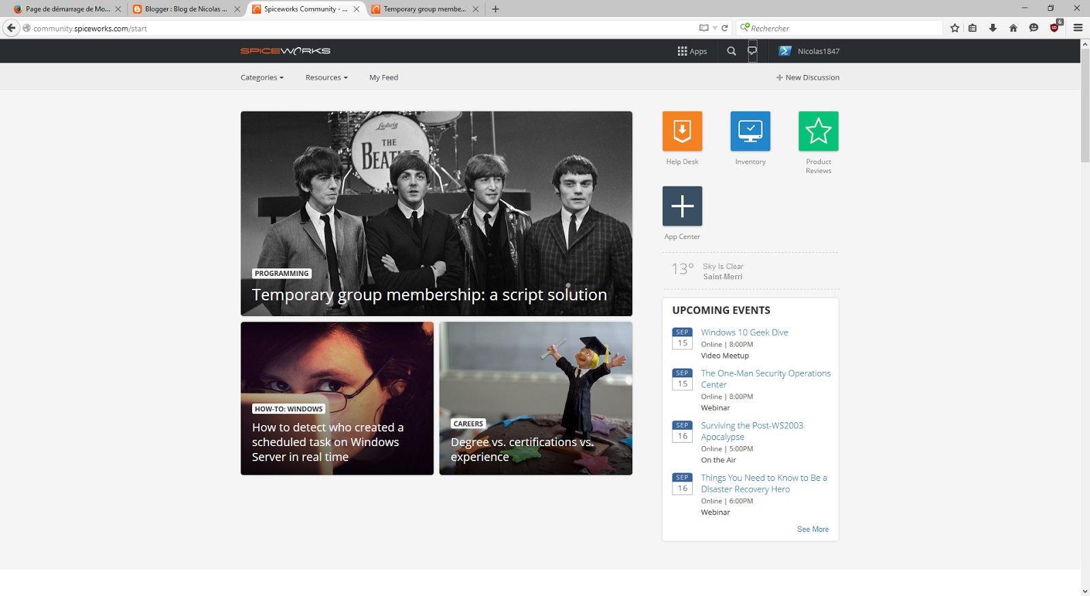The width and height of the screenshot is (1090, 596).
Task: Open the uBlock extension icon
Action: pyautogui.click(x=1055, y=27)
